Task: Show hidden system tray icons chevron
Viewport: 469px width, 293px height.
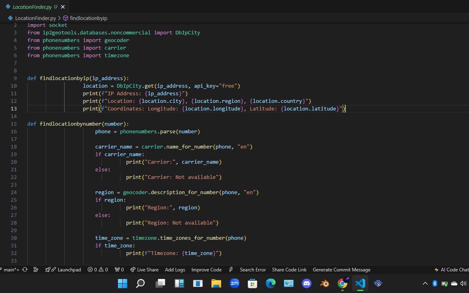Action: (x=425, y=283)
